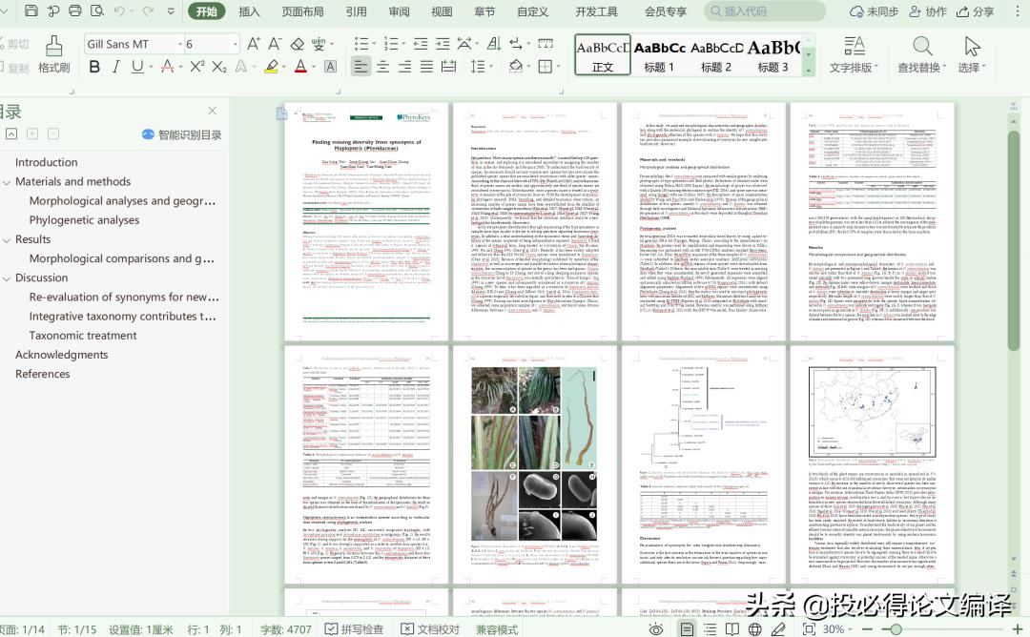The width and height of the screenshot is (1030, 637).
Task: Open the 视图 (View) tab
Action: [x=442, y=11]
